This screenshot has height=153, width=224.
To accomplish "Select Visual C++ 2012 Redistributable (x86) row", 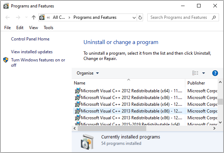I will pyautogui.click(x=145, y=98).
